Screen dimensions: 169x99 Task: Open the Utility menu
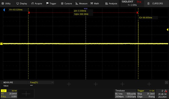tap(6, 4)
